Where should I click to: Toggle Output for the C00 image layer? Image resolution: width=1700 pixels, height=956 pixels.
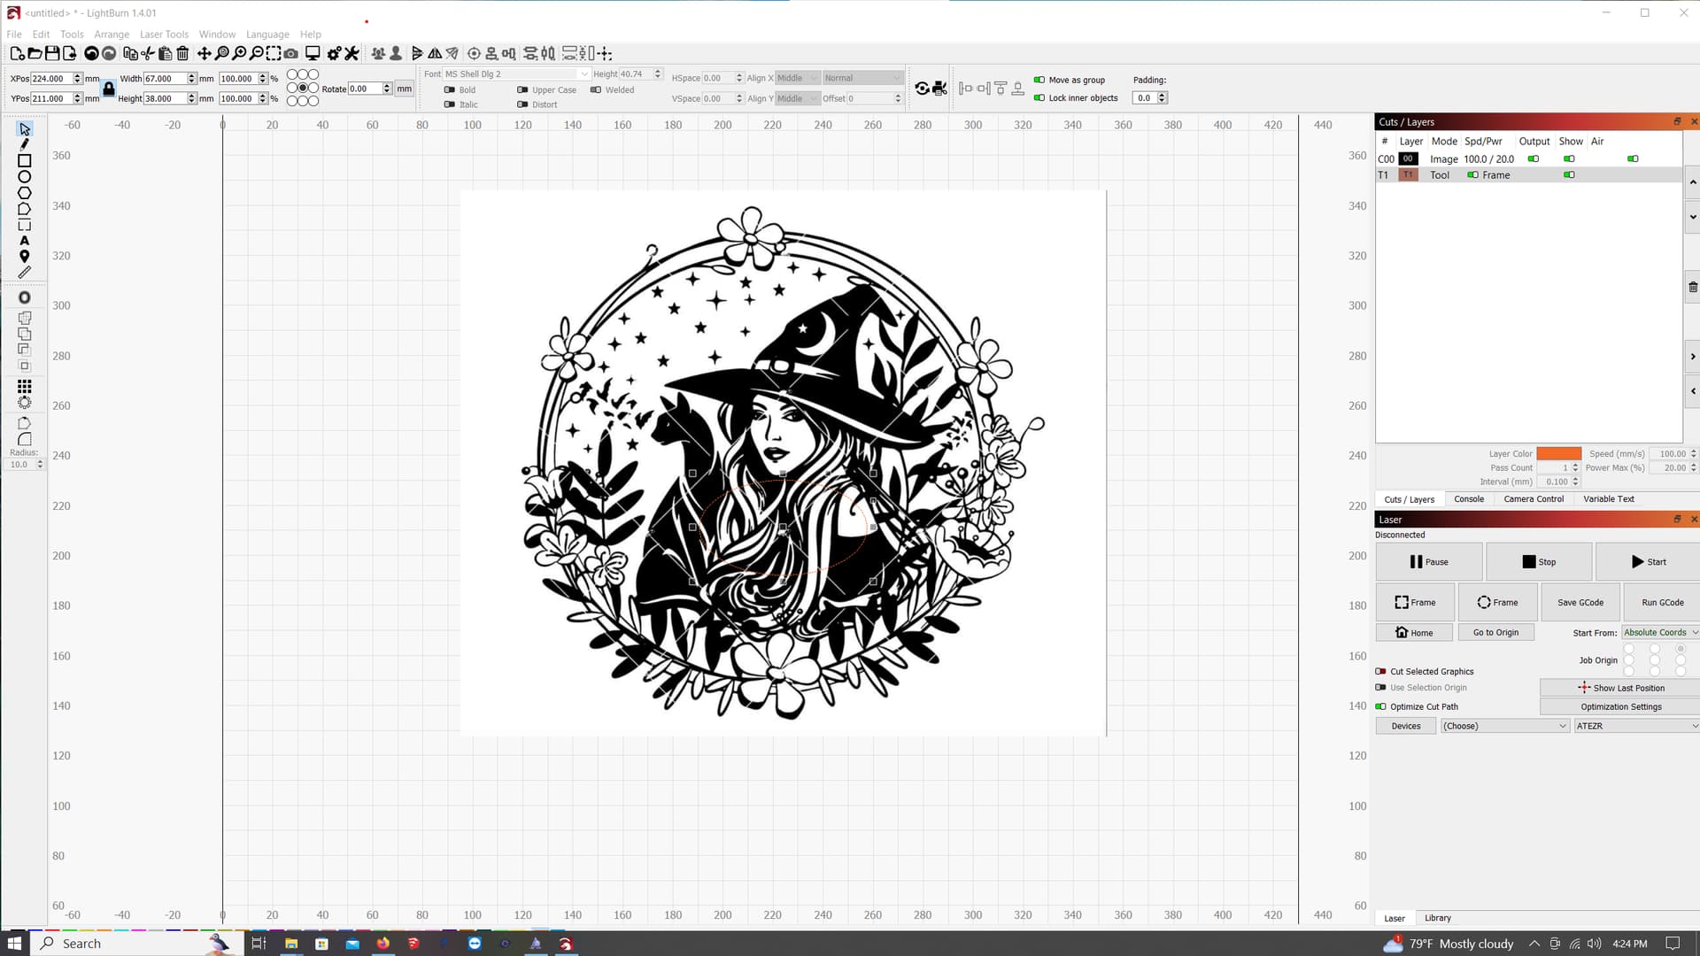pos(1534,158)
